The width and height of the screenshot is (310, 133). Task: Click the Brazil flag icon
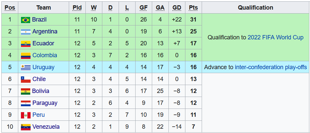[26, 20]
